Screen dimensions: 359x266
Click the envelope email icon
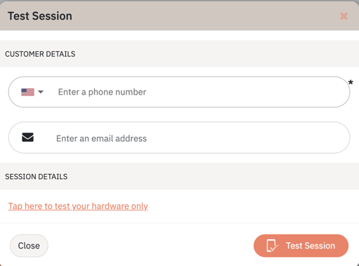tap(27, 138)
